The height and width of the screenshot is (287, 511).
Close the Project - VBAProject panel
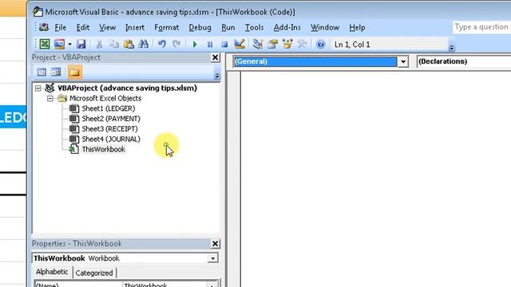coord(215,57)
